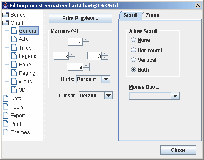Click the Close button

point(178,150)
